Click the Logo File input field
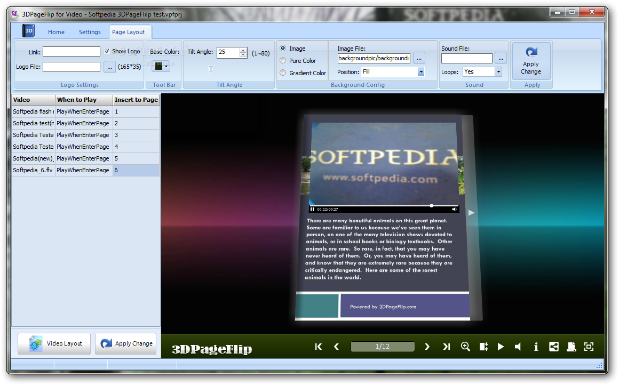 (72, 67)
